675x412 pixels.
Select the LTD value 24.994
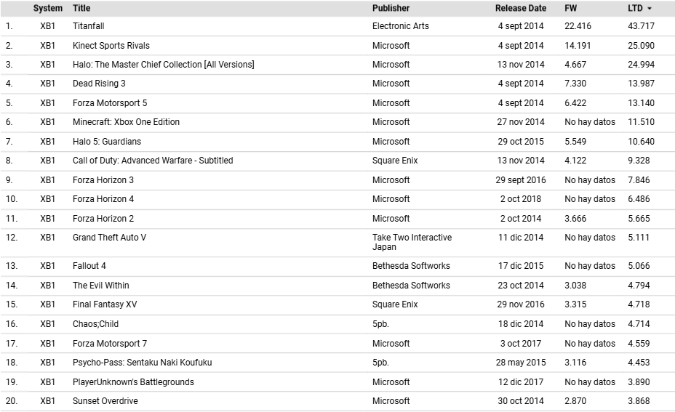(x=641, y=65)
